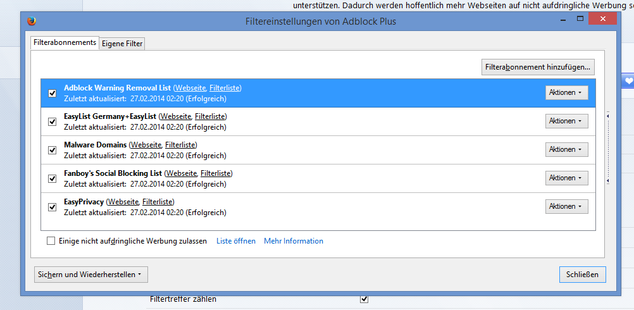The height and width of the screenshot is (310, 634).
Task: Click 'Filterabonnement hinzufügen...' button
Action: pos(538,67)
